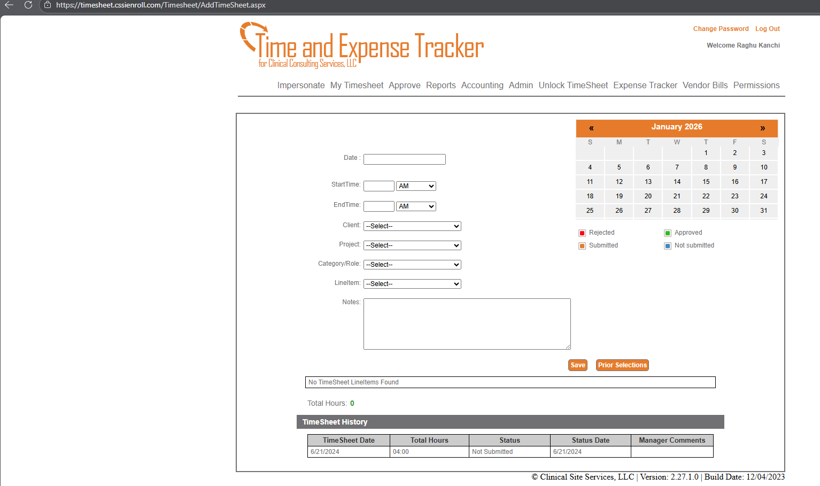Click the January 2026 calendar title
820x486 pixels.
[x=677, y=127]
